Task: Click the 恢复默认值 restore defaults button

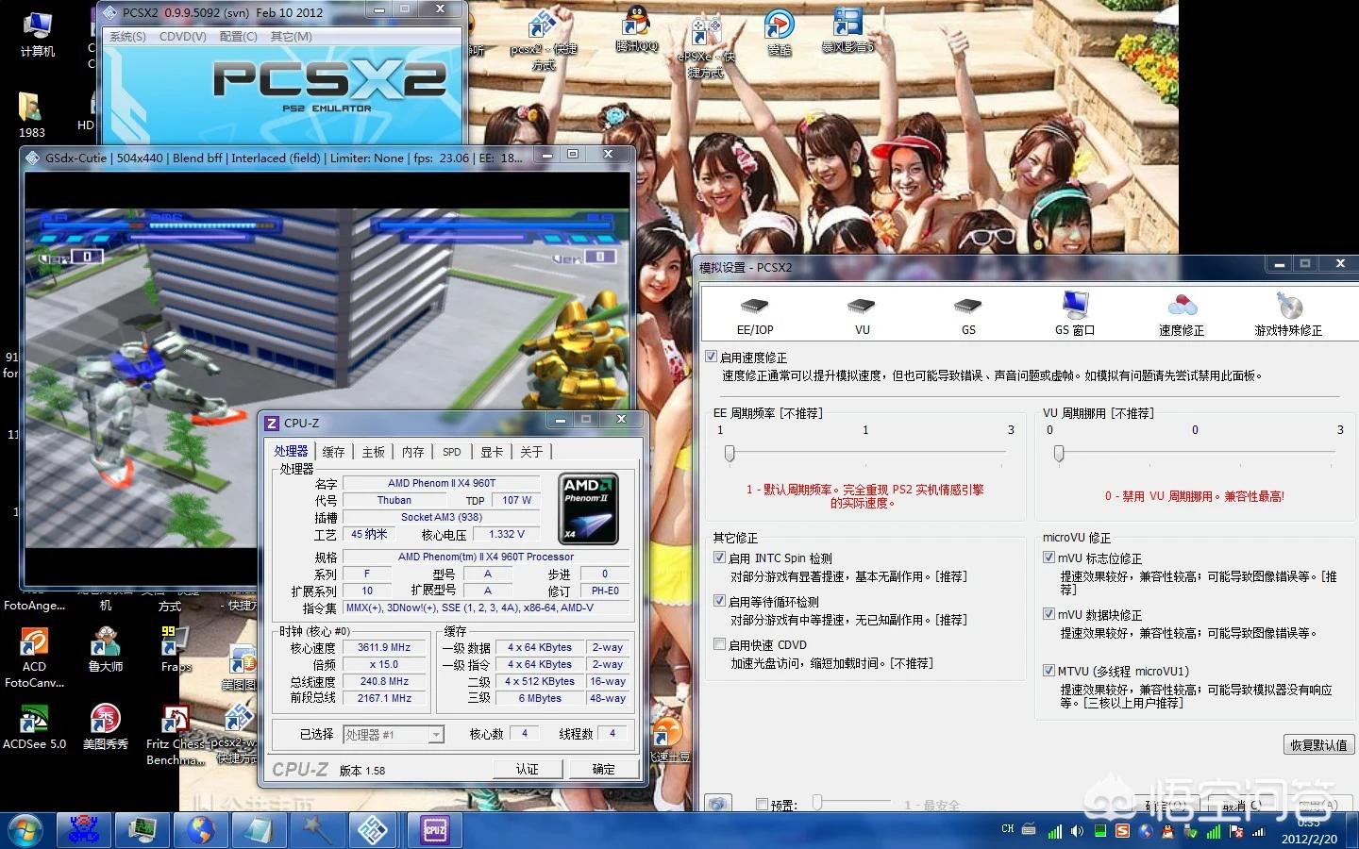Action: (1318, 744)
